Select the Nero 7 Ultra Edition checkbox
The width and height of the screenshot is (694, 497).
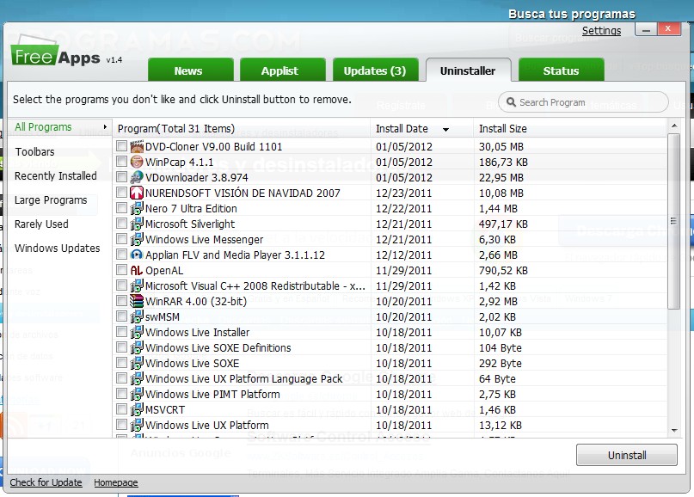(121, 208)
